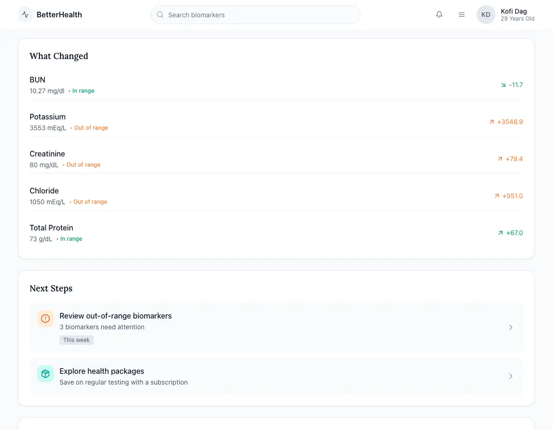Open the Creatinine biomarker row
Screen dimensions: 553x430
[x=276, y=159]
